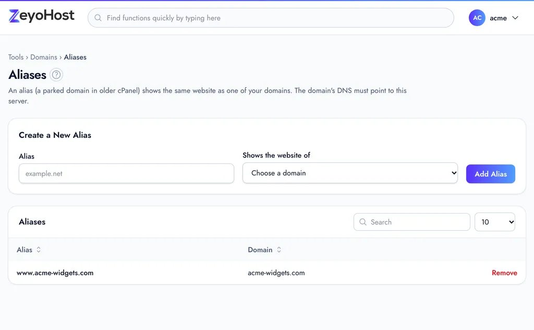
Task: Open the rows-per-page dropdown showing 10
Action: point(494,222)
